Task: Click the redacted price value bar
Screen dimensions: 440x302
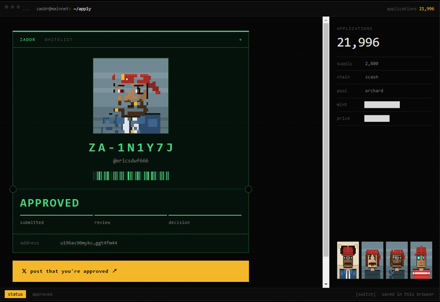Action: tap(377, 119)
